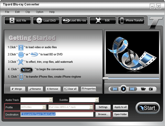Skip to previous track in the player
Viewport: 165px width, 126px height.
[x=115, y=89]
